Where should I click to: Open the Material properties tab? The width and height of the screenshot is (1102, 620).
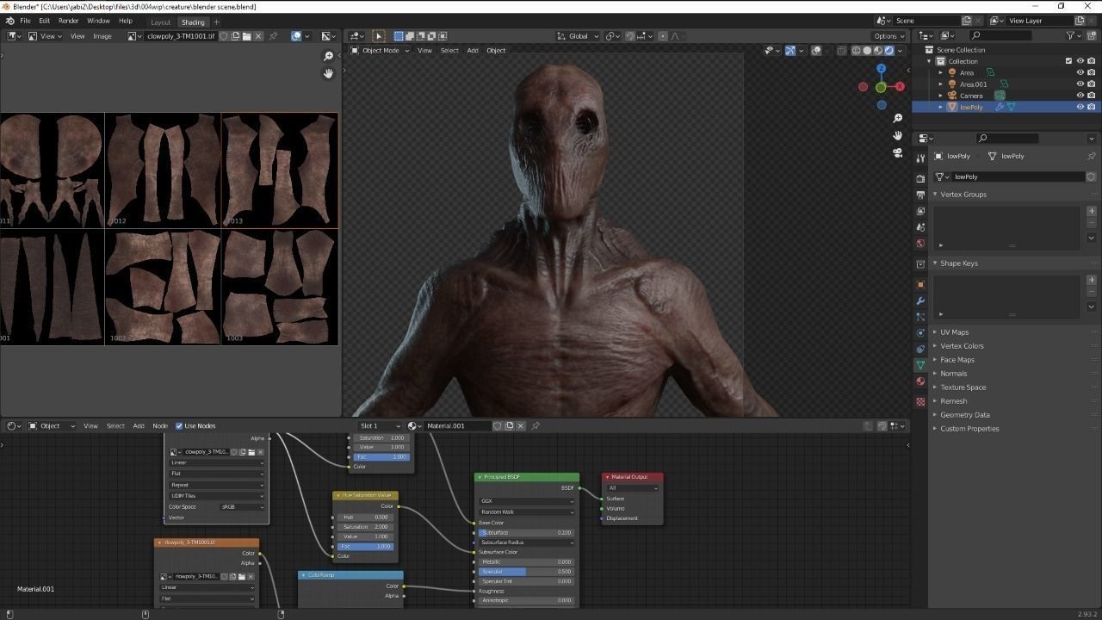pyautogui.click(x=920, y=381)
